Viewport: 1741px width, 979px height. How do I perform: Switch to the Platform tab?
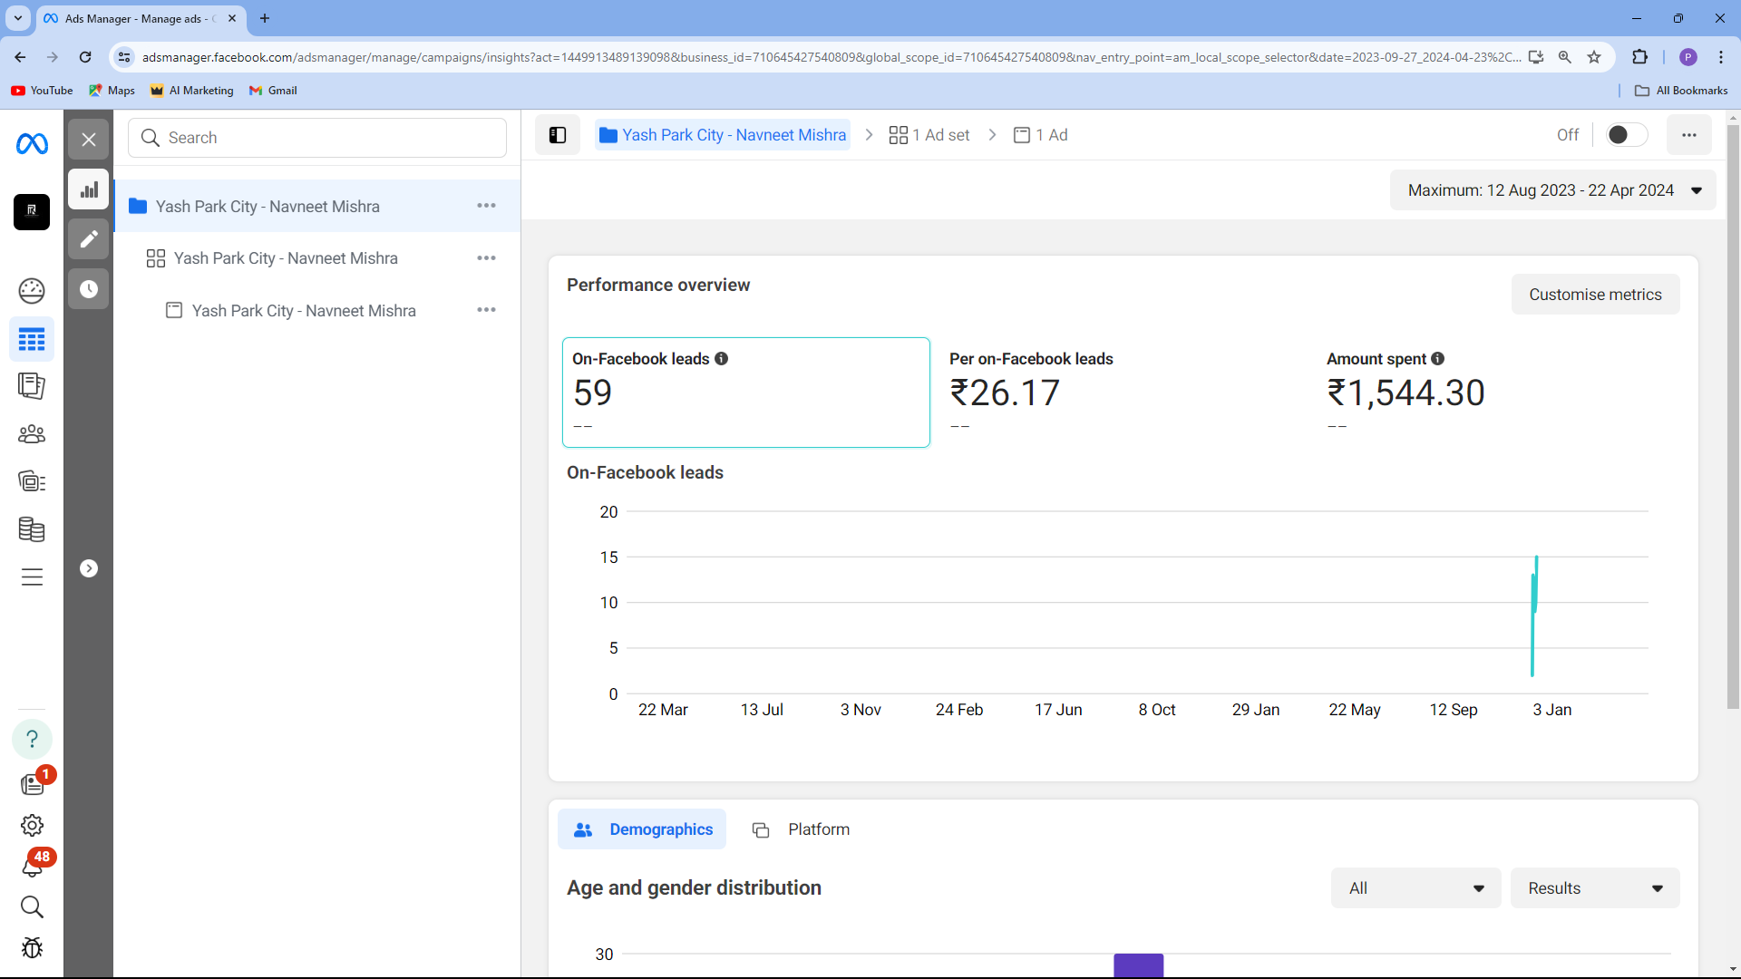[x=802, y=829]
